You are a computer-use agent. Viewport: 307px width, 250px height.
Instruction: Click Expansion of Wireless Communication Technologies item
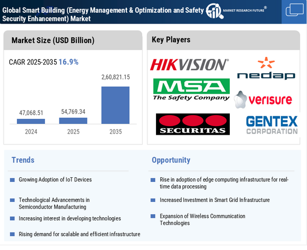203,219
